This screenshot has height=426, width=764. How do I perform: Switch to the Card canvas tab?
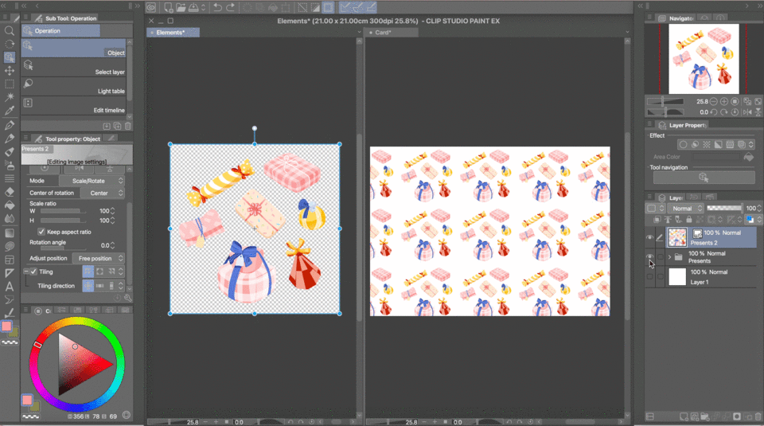(392, 33)
